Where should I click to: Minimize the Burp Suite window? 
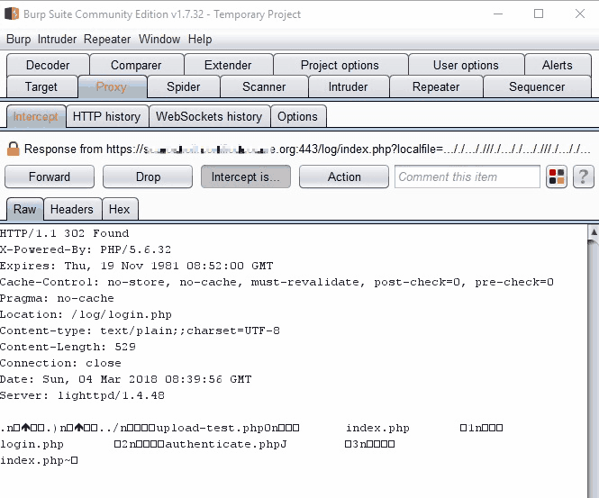[x=498, y=14]
